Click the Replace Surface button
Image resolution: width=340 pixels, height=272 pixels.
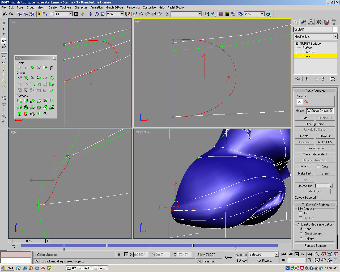coord(315,246)
